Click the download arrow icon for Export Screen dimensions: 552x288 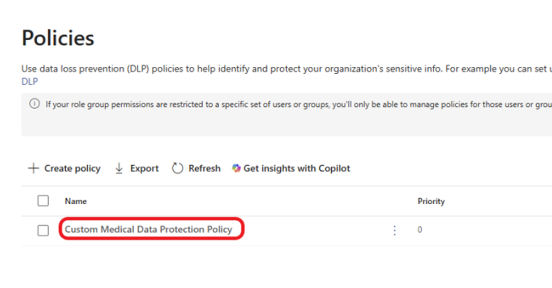click(x=119, y=169)
